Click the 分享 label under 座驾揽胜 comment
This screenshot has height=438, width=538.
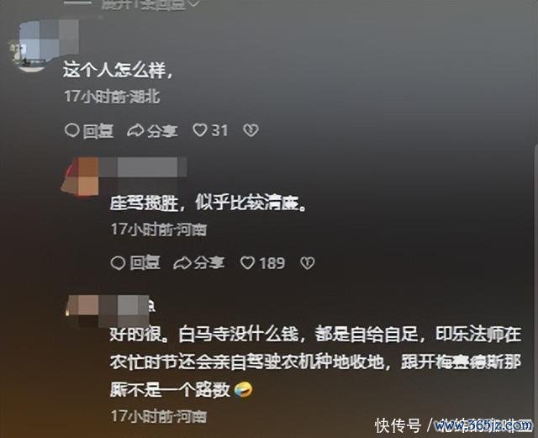(209, 263)
